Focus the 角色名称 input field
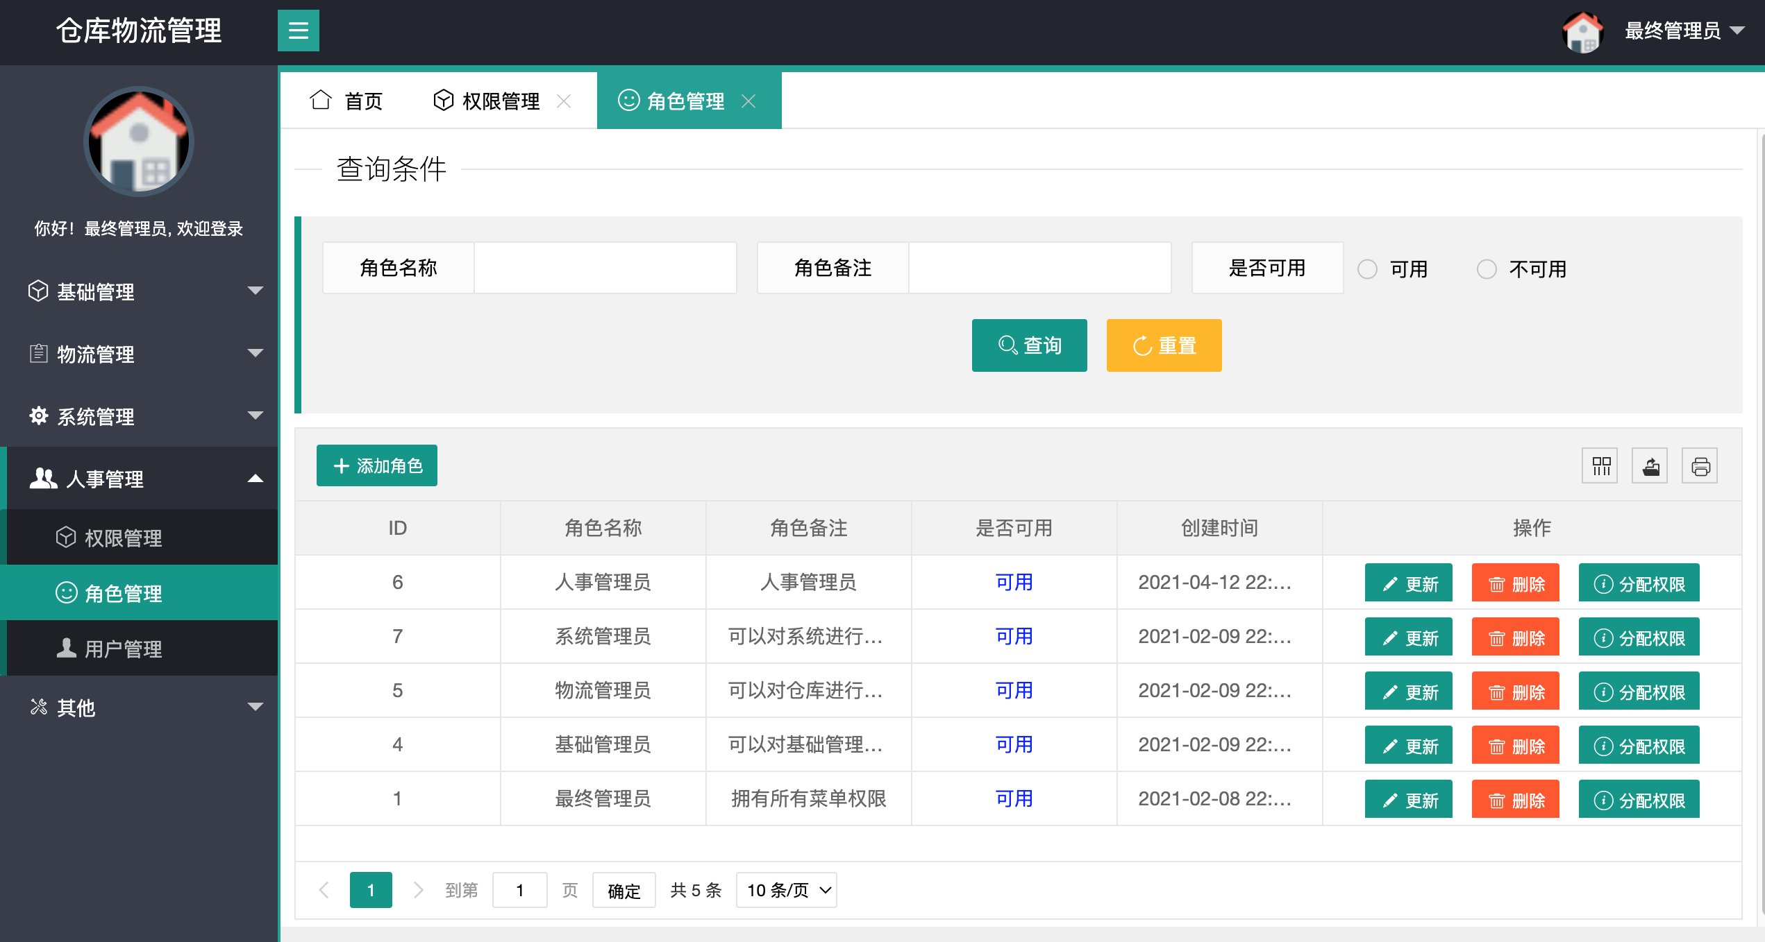 click(x=605, y=268)
